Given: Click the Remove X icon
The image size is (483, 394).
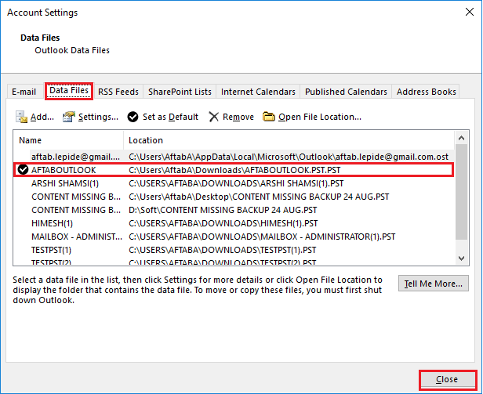Looking at the screenshot, I should pos(213,117).
